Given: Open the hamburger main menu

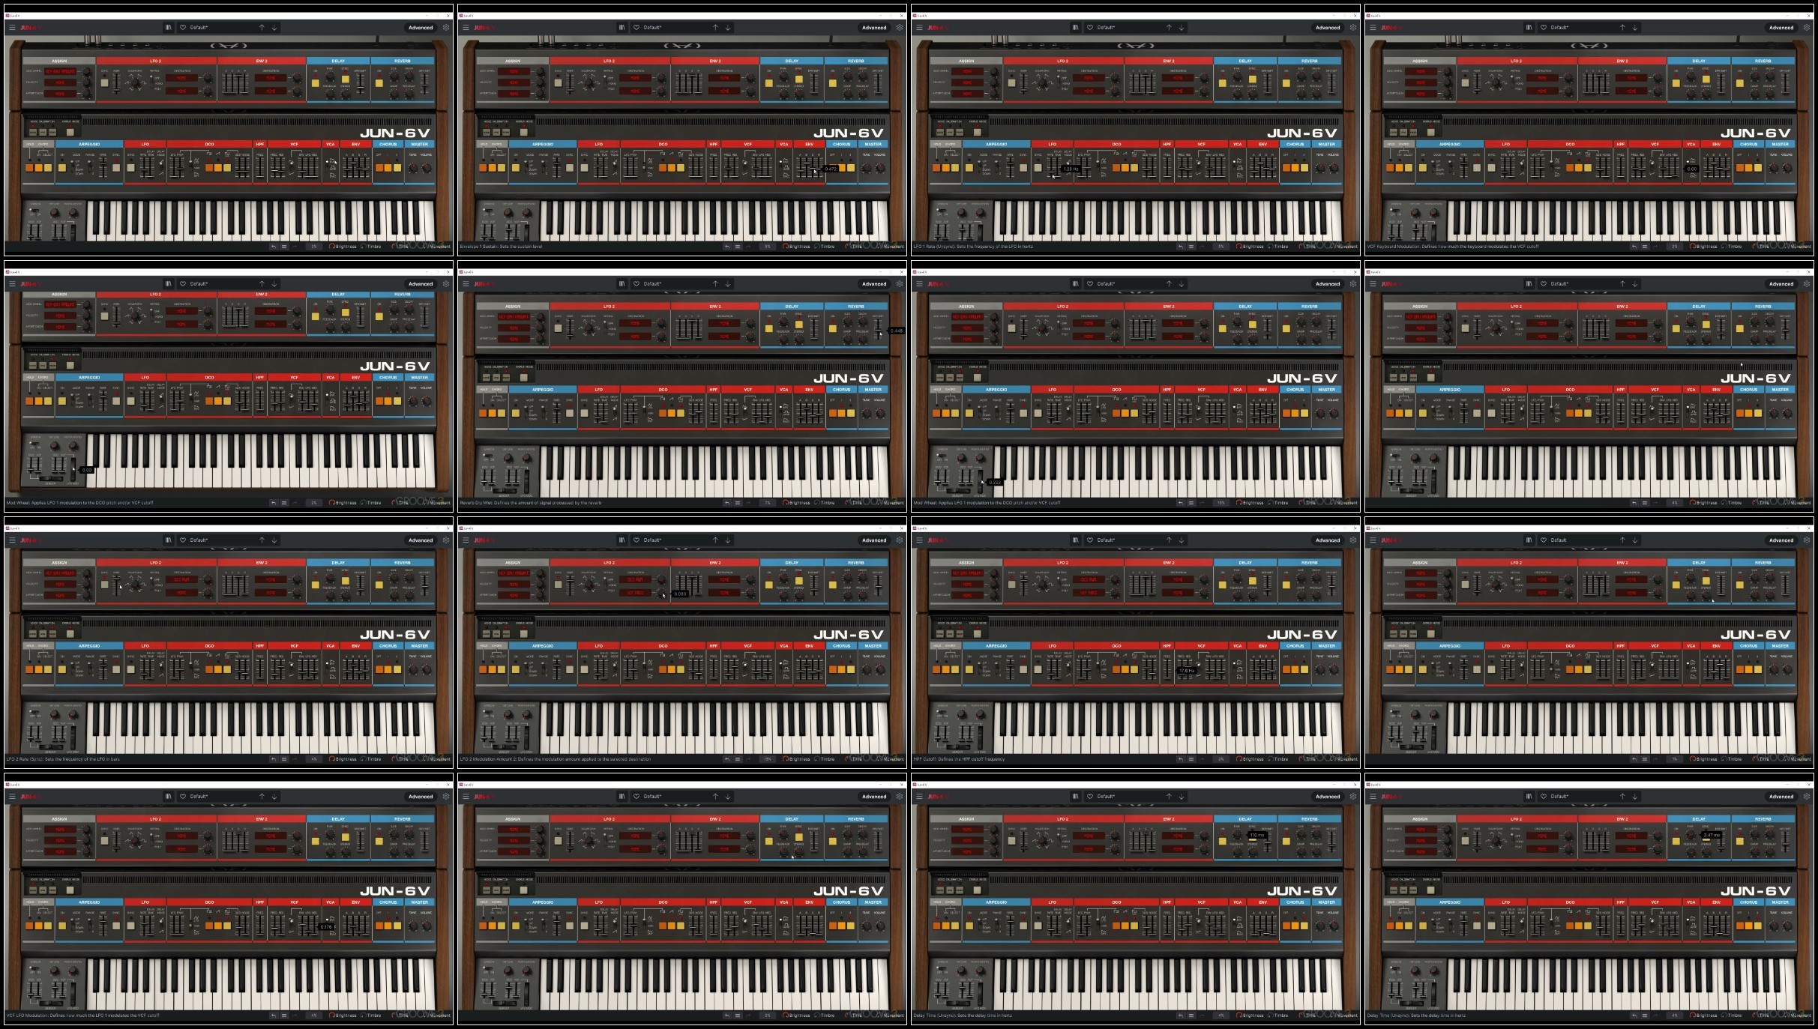Looking at the screenshot, I should pos(11,28).
